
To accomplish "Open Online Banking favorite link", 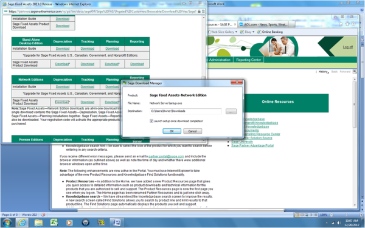I will (269, 32).
